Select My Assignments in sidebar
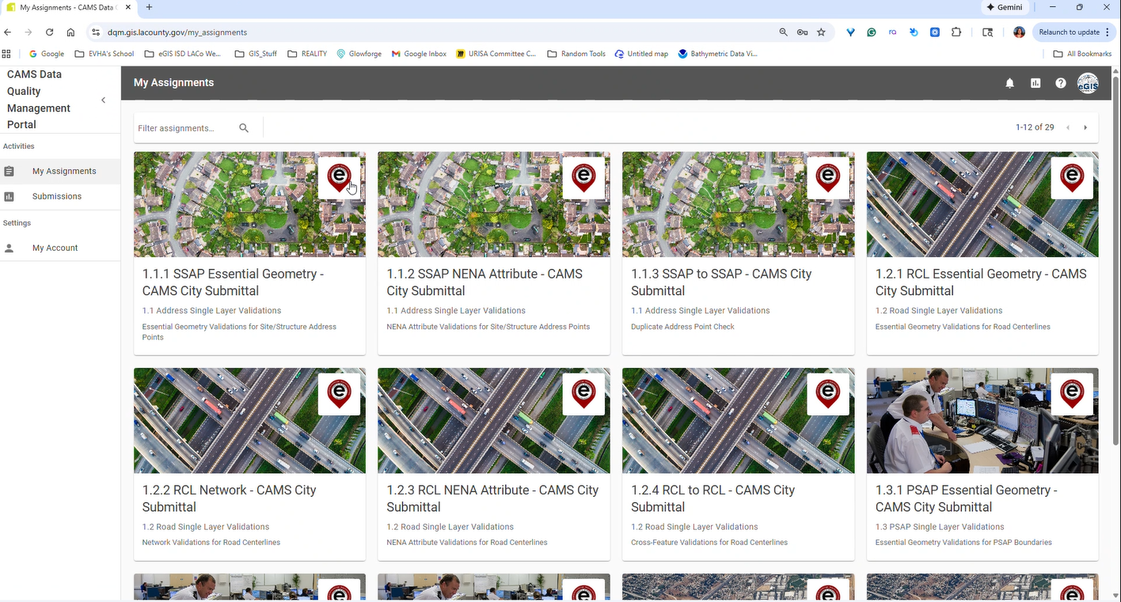 tap(63, 171)
